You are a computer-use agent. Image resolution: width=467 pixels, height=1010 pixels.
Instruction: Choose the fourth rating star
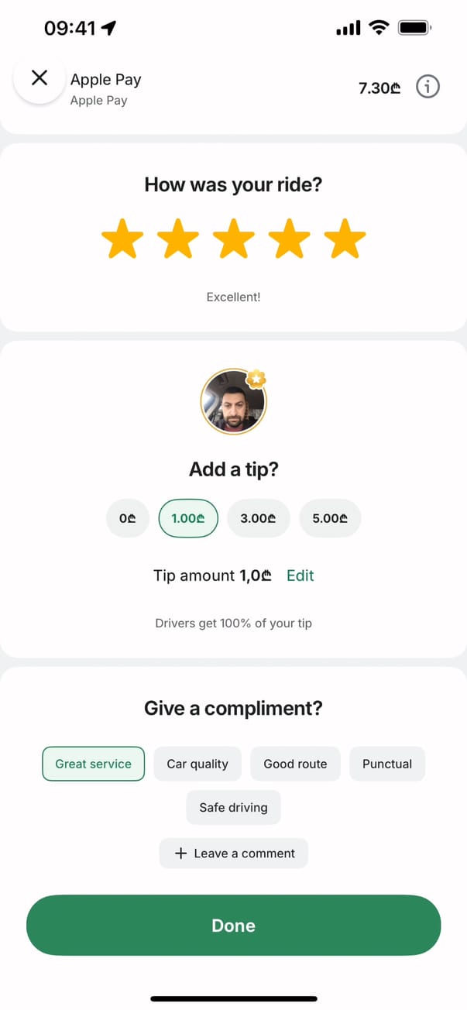point(290,239)
